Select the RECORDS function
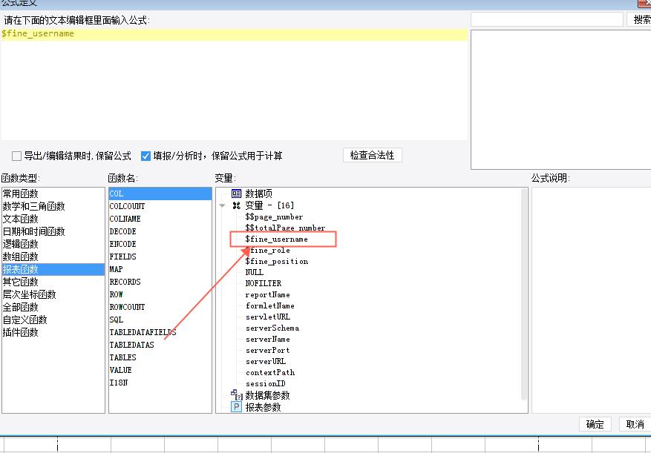 point(160,282)
